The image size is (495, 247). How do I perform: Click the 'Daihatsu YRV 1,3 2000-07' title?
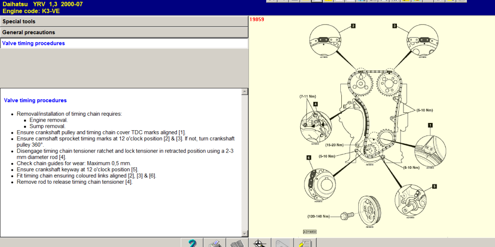pyautogui.click(x=43, y=4)
